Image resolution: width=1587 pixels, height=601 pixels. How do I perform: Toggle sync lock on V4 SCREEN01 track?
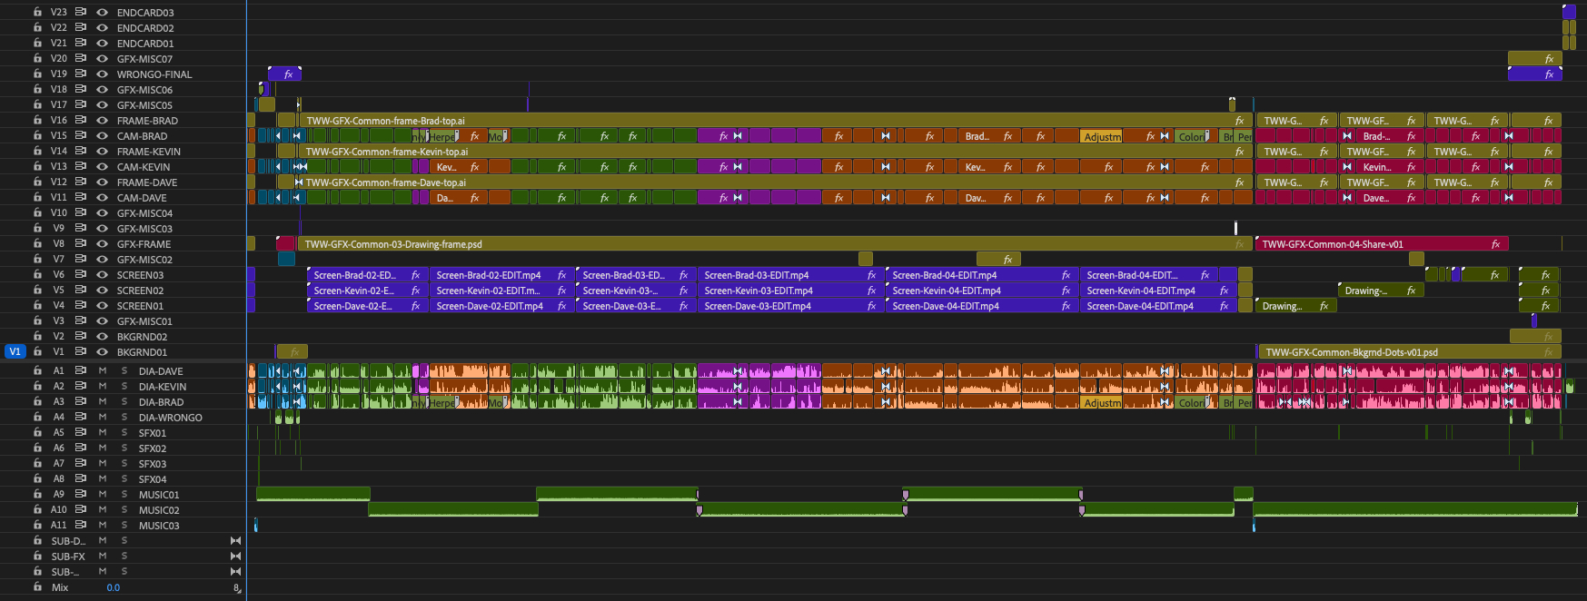coord(81,306)
